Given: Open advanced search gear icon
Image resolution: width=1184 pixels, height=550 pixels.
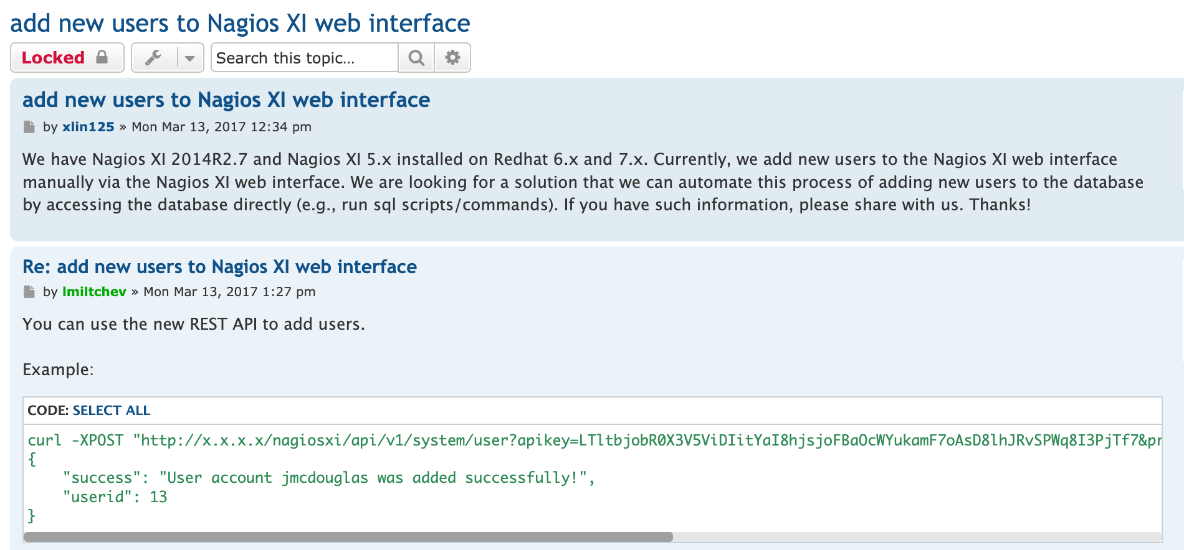Looking at the screenshot, I should point(452,58).
